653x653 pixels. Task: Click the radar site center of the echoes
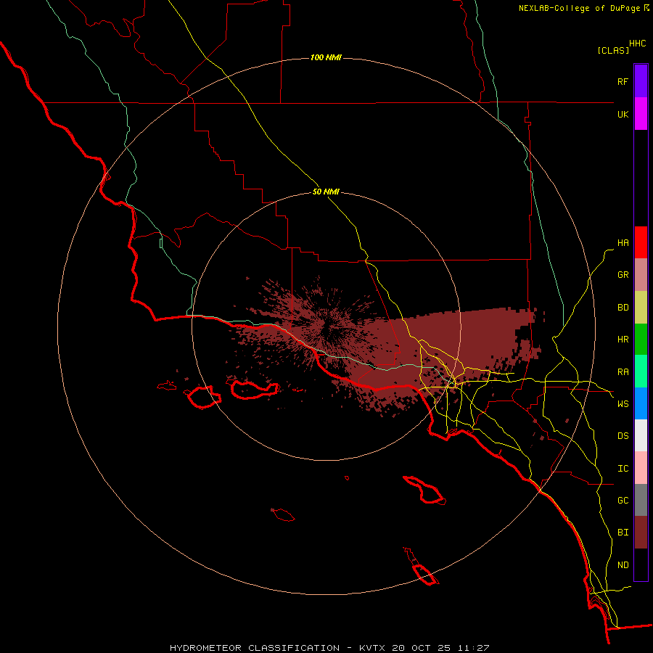(326, 326)
